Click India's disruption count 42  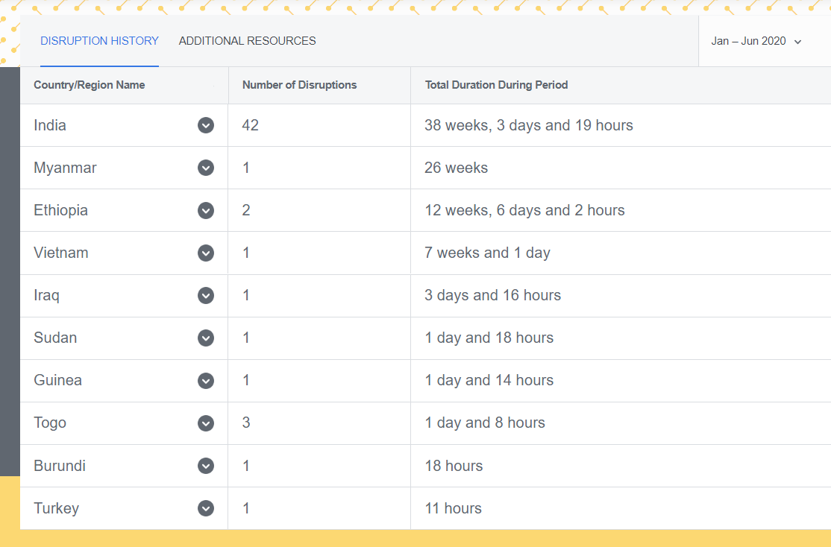(250, 125)
